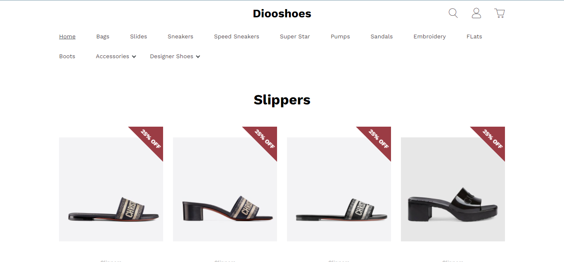Open the first flat Christian slipper thumbnail
This screenshot has height=262, width=564.
coord(111,189)
